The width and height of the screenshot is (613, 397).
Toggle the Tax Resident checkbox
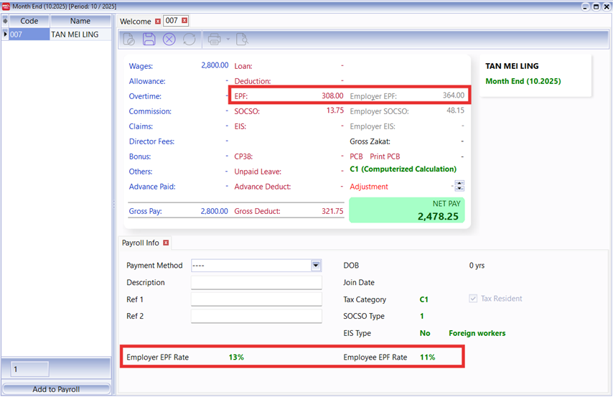(473, 299)
